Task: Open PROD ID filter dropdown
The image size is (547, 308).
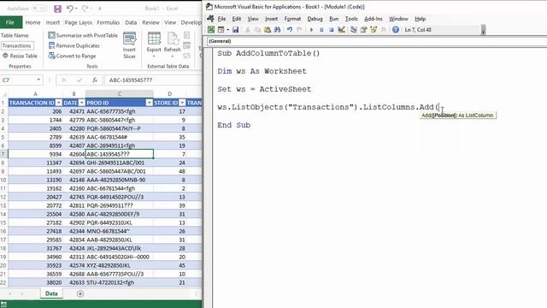Action: tap(150, 103)
